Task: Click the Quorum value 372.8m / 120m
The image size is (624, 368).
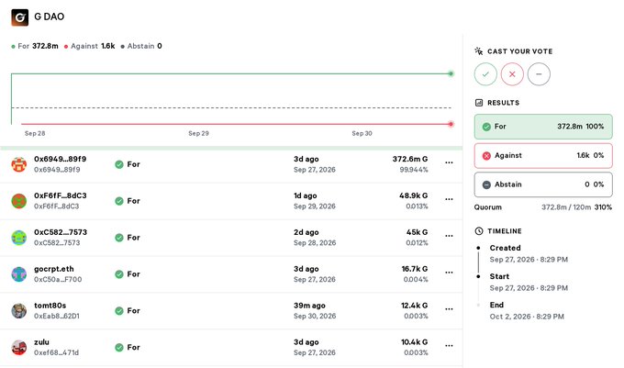Action: [566, 207]
